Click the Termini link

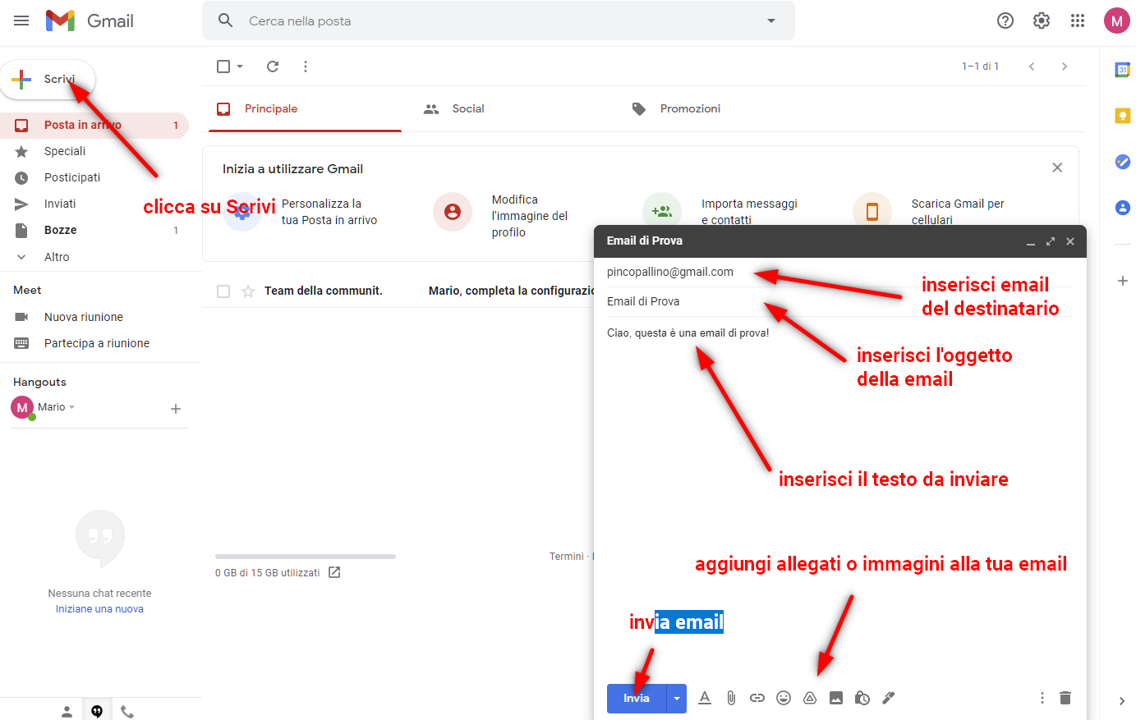point(567,557)
